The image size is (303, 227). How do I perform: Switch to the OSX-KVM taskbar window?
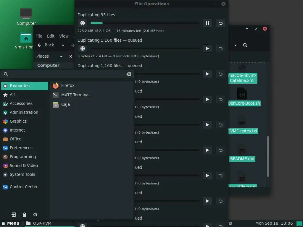tap(50, 223)
